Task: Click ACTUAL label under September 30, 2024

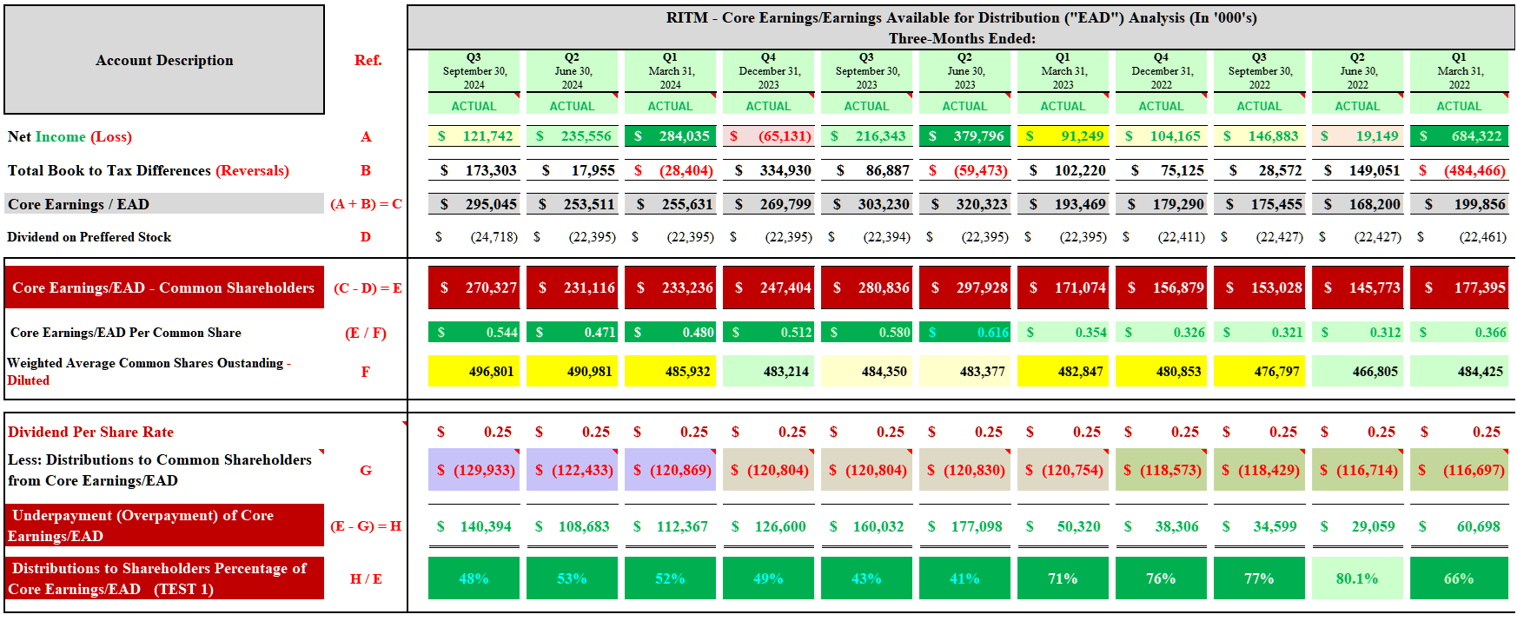Action: point(474,106)
